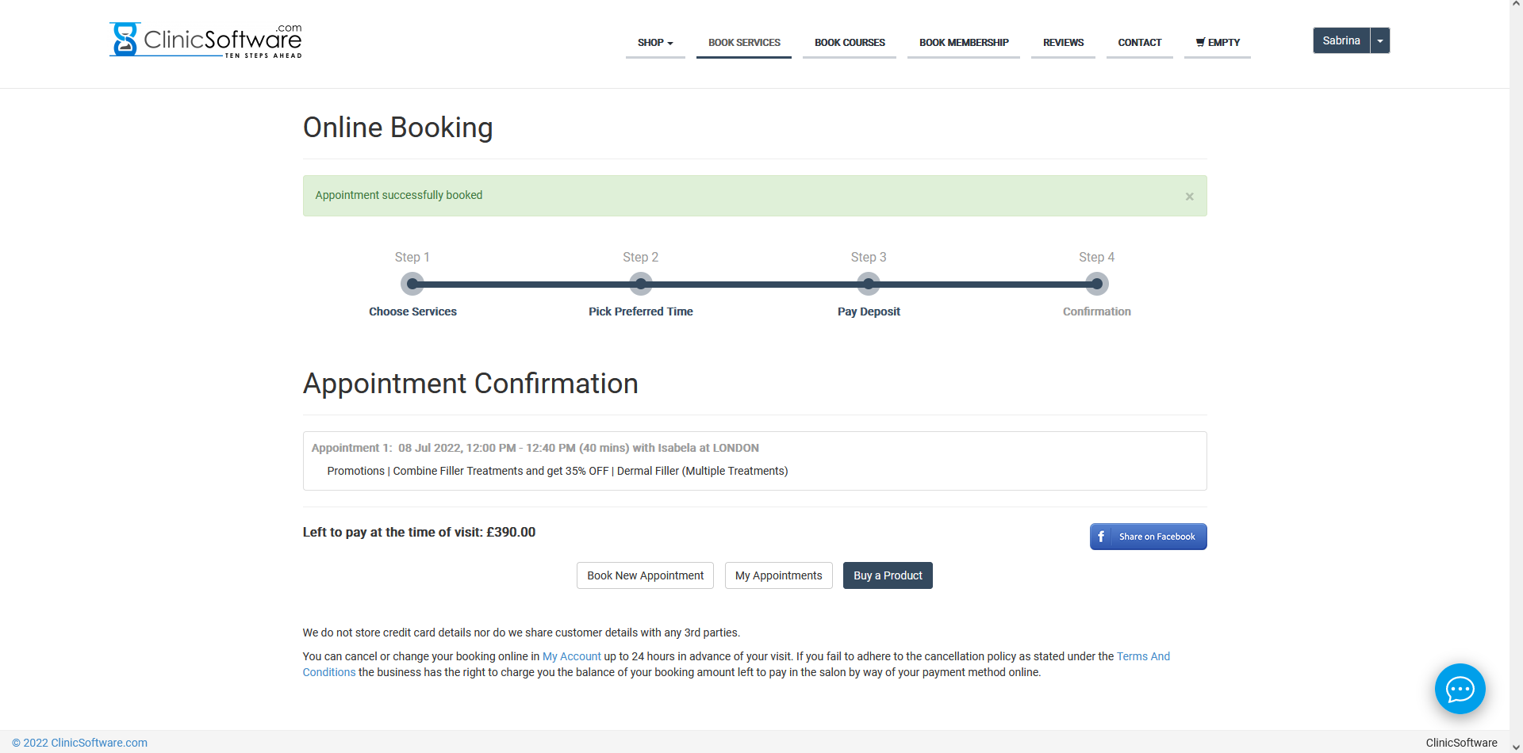Expand the SHOP dropdown menu
Screen dimensions: 1523x753
[654, 43]
